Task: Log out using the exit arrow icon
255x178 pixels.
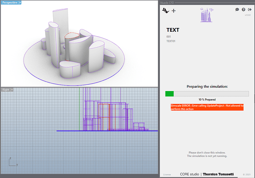Action: click(249, 10)
